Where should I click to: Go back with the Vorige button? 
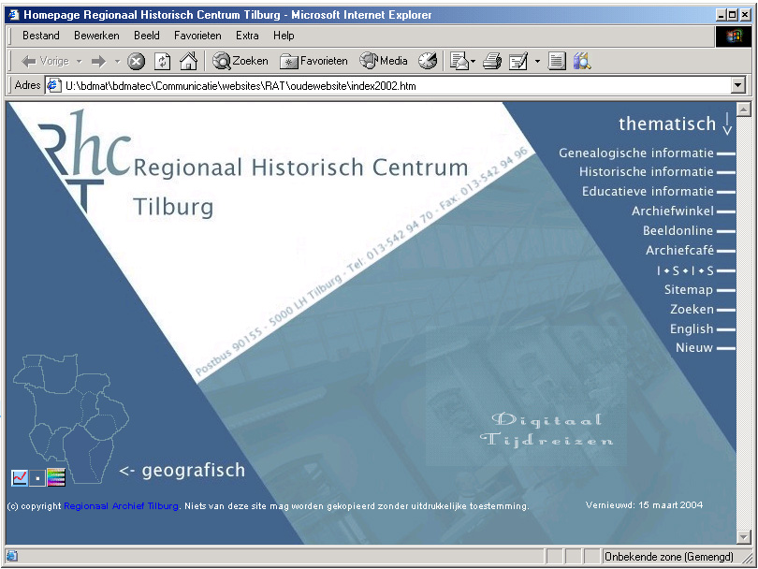46,62
